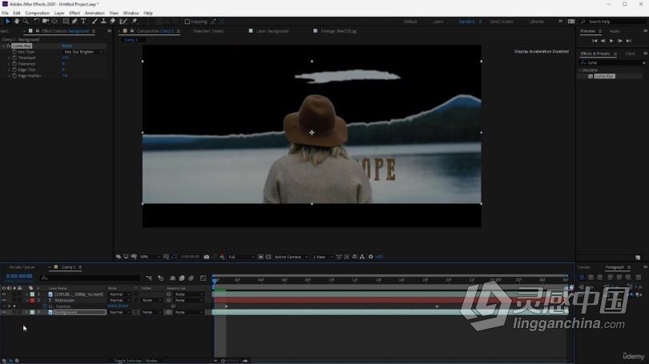Screen dimensions: 649x364
Task: Select the Roto Brush tool
Action: click(123, 21)
